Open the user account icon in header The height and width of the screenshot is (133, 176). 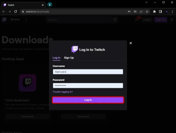point(172,20)
